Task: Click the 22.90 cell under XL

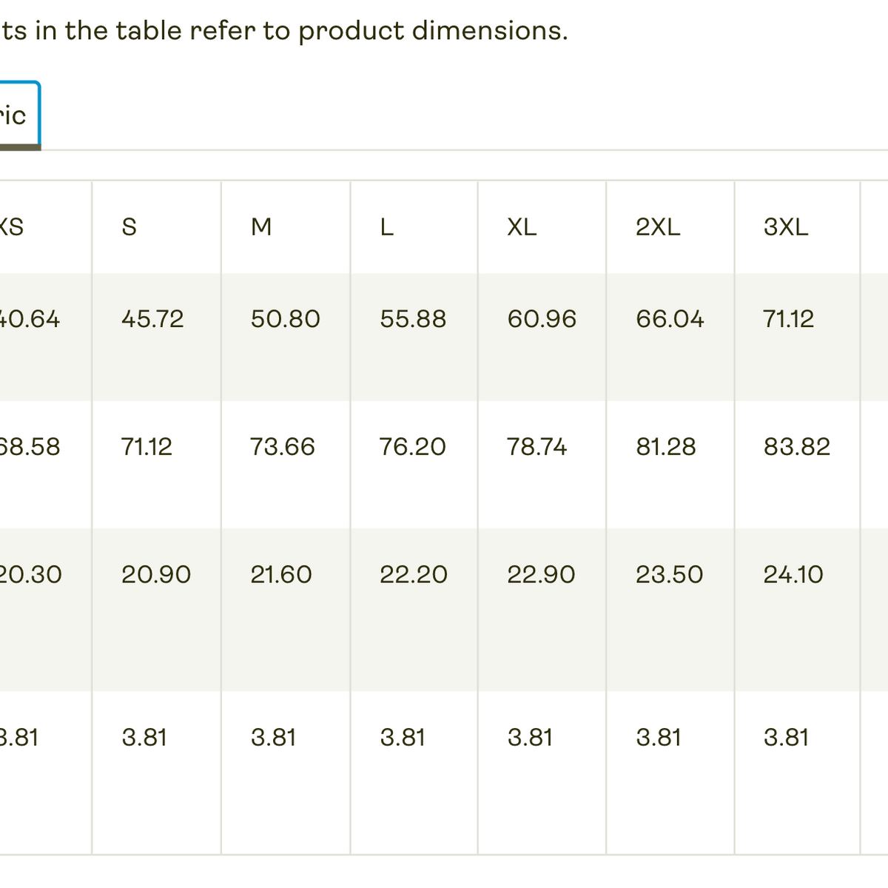Action: pyautogui.click(x=541, y=575)
